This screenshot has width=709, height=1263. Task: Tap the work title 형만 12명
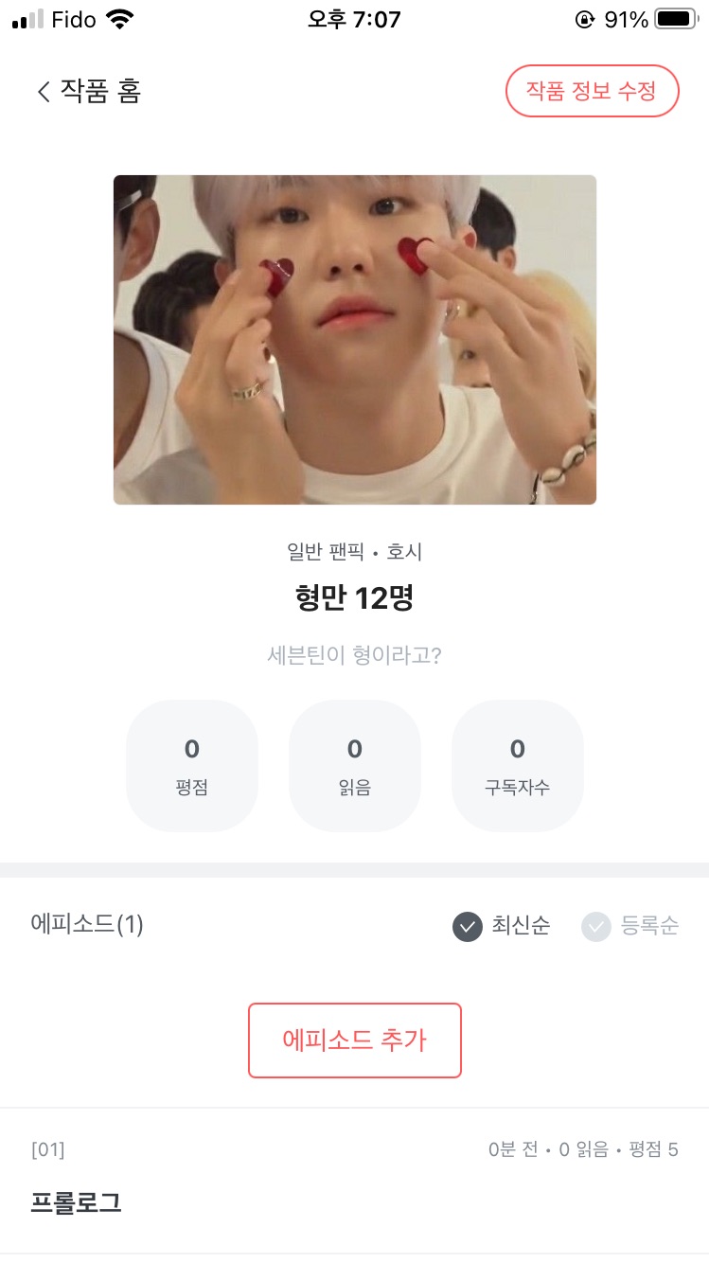354,598
